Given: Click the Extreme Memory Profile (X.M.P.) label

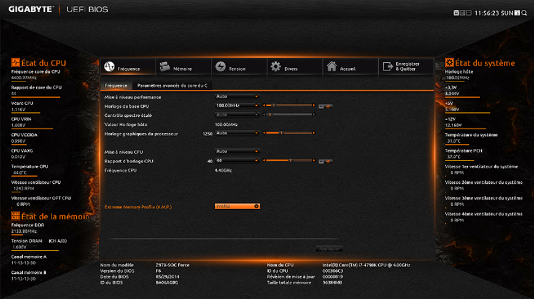Looking at the screenshot, I should pyautogui.click(x=138, y=207).
